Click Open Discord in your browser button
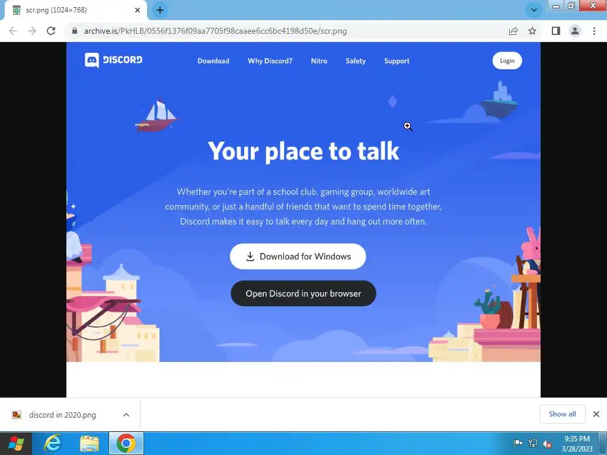Viewport: 607px width, 455px height. coord(303,294)
